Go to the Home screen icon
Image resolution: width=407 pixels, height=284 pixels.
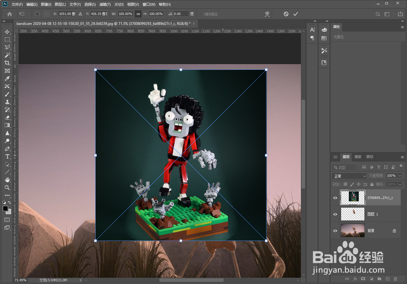pyautogui.click(x=10, y=14)
